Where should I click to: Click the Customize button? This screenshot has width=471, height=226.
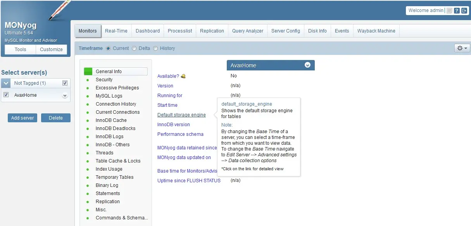coord(51,50)
